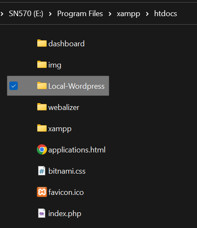Viewport: 197px width, 228px height.
Task: Navigate to xampp in address bar
Action: (128, 14)
